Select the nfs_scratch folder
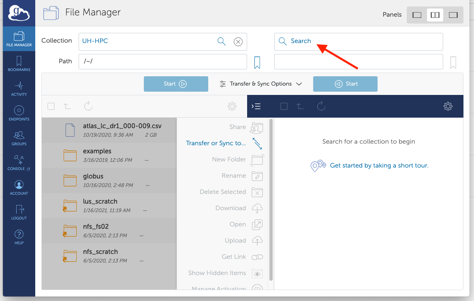 pyautogui.click(x=109, y=256)
